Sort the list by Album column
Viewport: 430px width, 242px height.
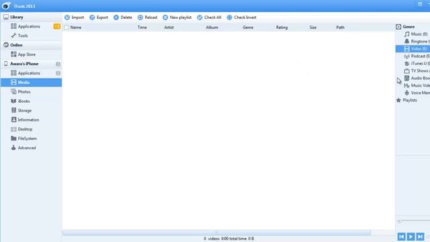pos(212,28)
